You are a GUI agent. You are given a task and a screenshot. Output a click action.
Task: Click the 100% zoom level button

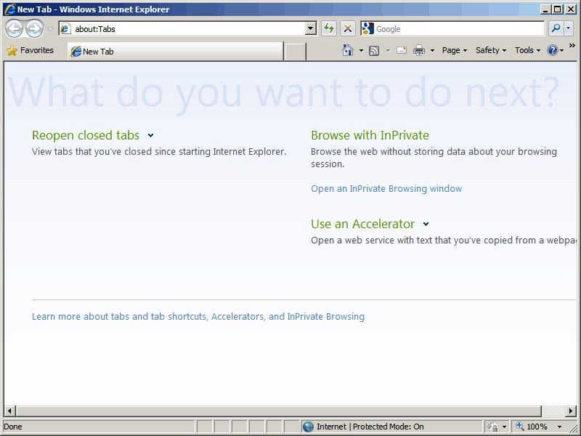(532, 427)
